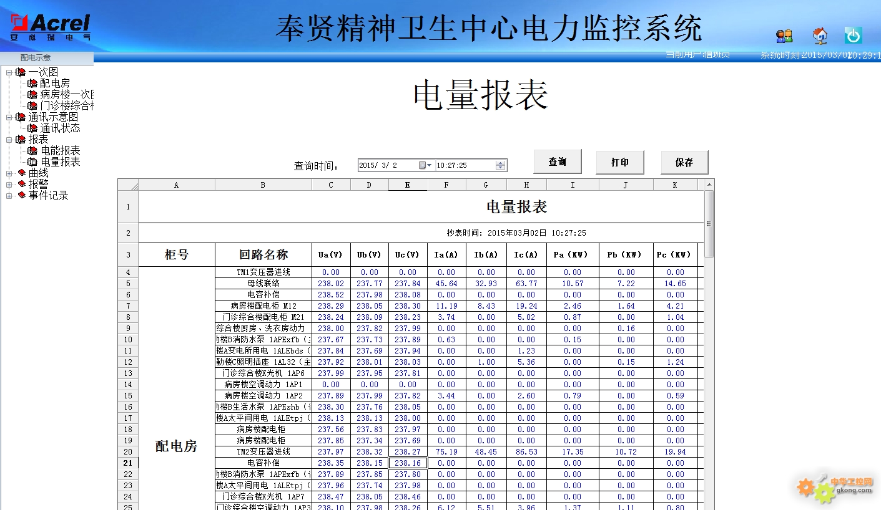
Task: Collapse the 报表 tree node
Action: point(9,140)
